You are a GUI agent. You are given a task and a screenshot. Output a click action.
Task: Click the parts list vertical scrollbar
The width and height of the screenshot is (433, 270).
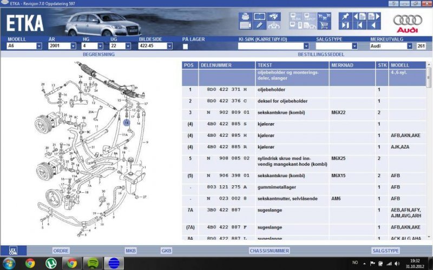click(x=429, y=151)
